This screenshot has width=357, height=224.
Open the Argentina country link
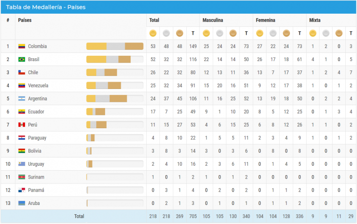(38, 99)
